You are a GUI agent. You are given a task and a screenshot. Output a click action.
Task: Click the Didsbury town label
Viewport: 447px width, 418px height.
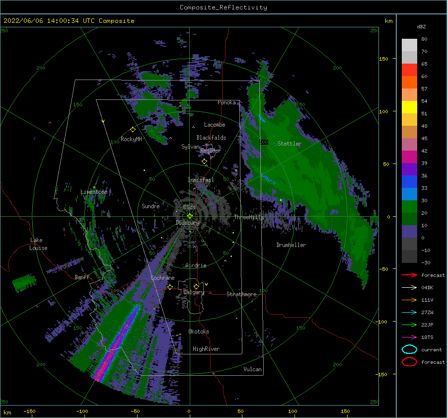(188, 223)
